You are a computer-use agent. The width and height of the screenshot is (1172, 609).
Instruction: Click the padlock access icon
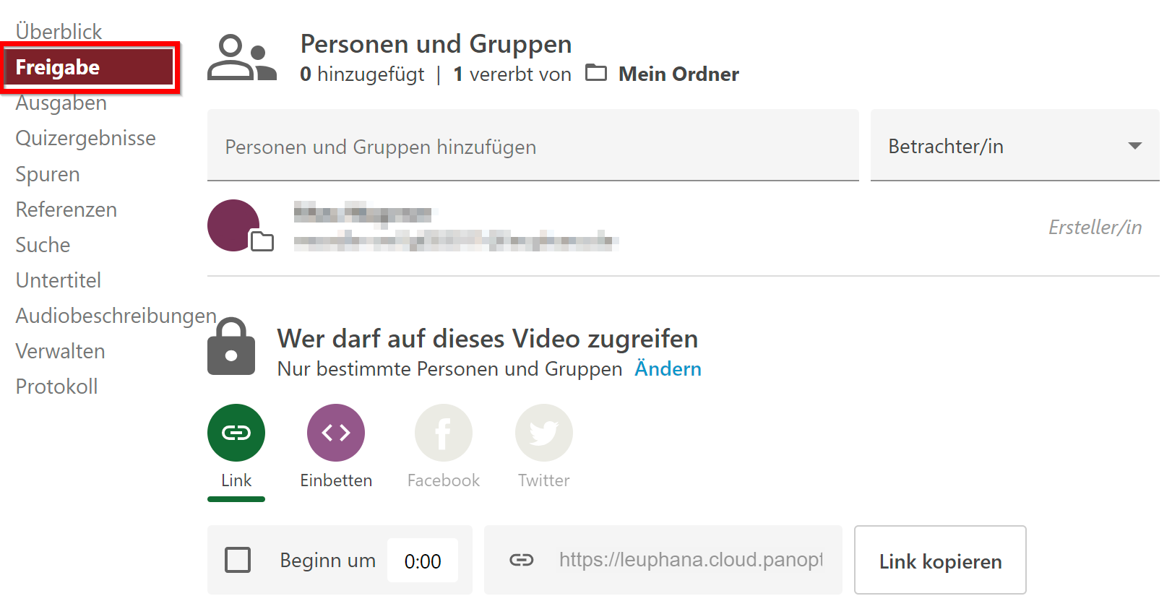[x=231, y=347]
